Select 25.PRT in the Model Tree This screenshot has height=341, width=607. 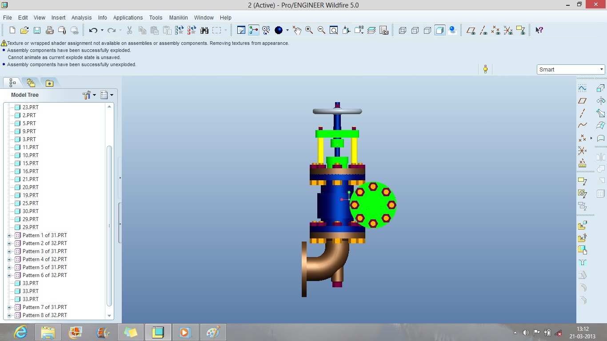[30, 203]
